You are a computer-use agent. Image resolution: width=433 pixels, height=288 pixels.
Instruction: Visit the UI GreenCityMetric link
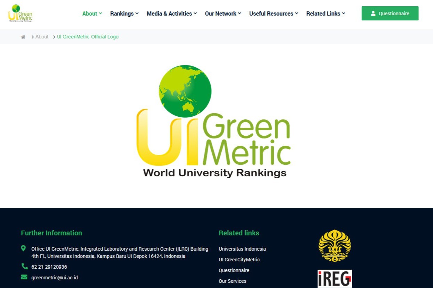(x=239, y=260)
